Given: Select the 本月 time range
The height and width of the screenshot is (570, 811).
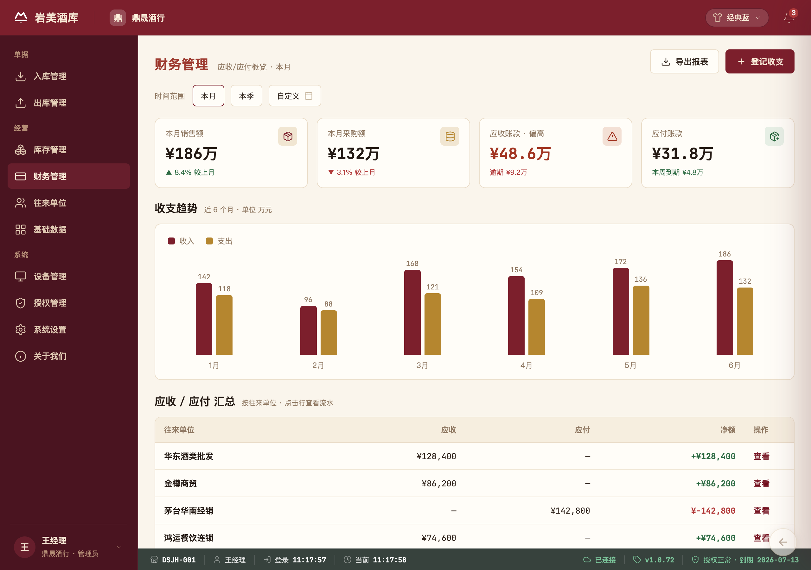Looking at the screenshot, I should click(x=208, y=96).
